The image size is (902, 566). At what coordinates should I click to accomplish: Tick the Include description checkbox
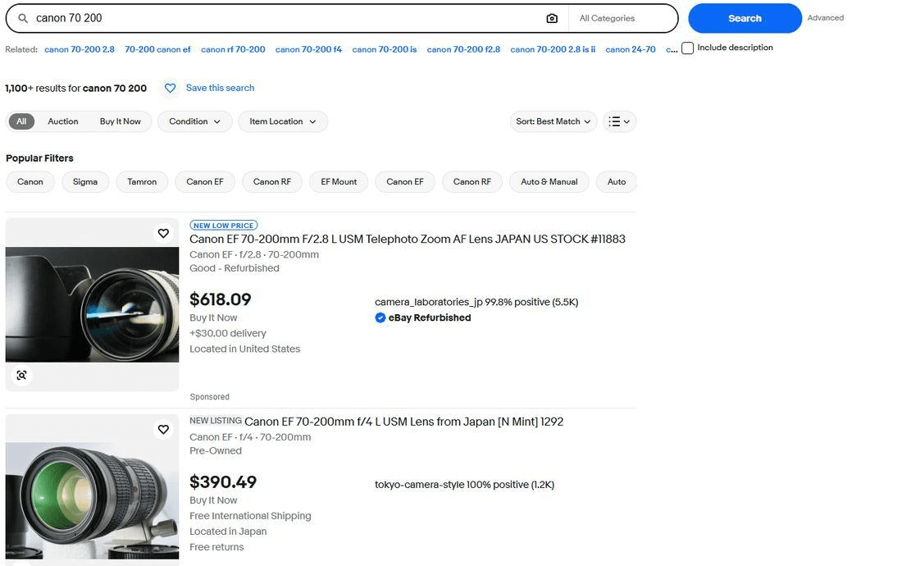(687, 48)
